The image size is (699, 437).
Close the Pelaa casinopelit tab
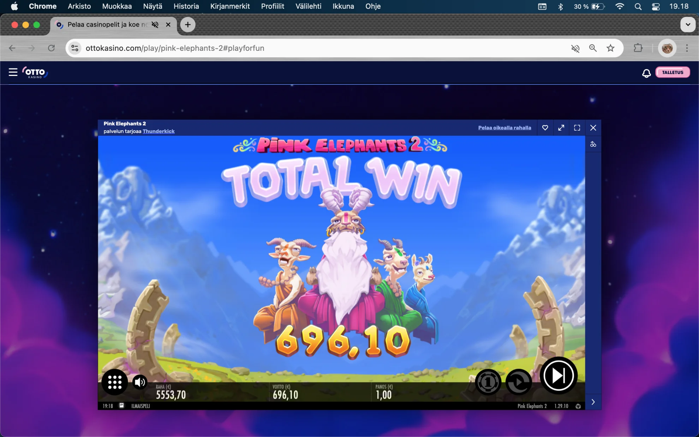click(168, 24)
